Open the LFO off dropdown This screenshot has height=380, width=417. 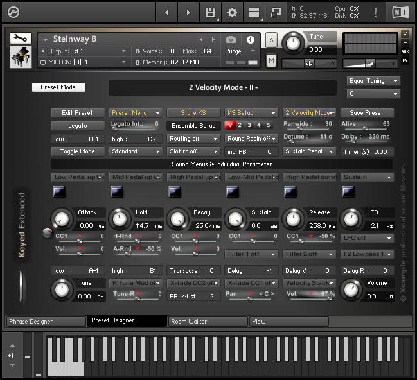tap(367, 238)
